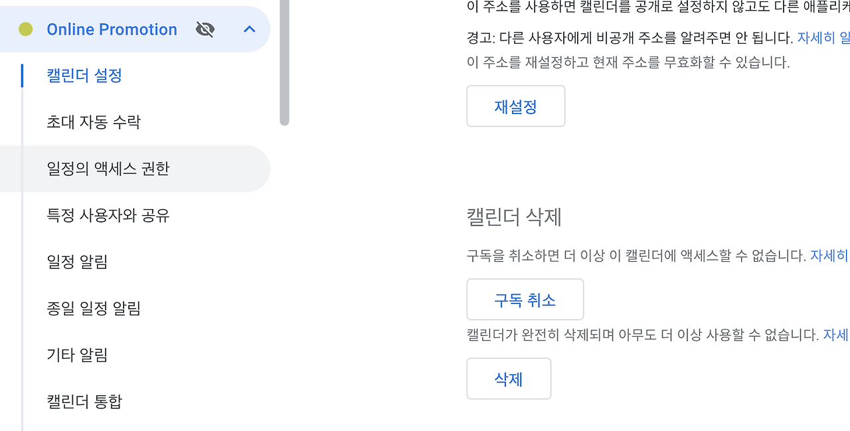Open 종일 일정 알림 section

click(94, 308)
